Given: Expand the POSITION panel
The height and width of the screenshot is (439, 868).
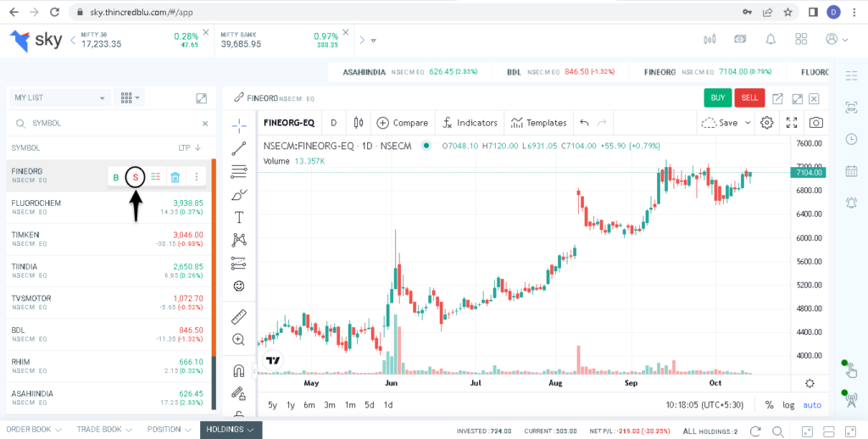Looking at the screenshot, I should (169, 430).
